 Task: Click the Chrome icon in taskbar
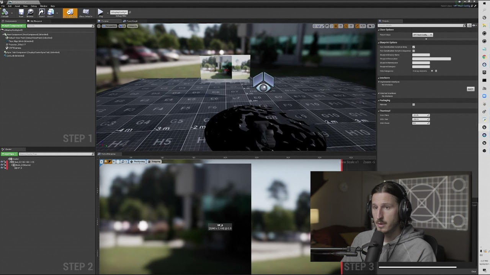pos(484,57)
